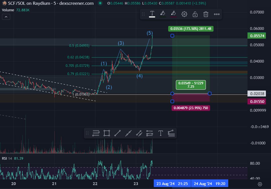Click the date 20 on the time axis
The width and height of the screenshot is (271, 189).
click(x=14, y=184)
